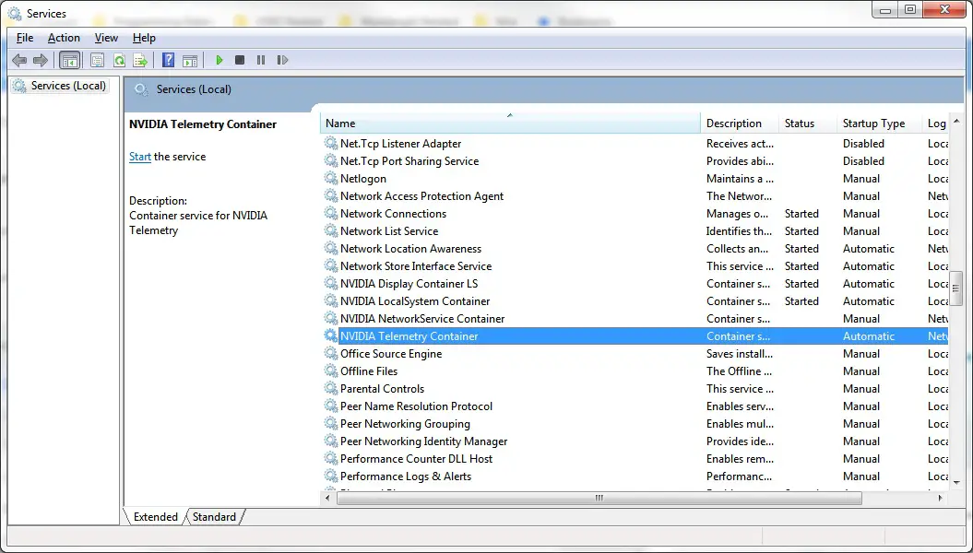Switch to the Extended tab

point(155,516)
